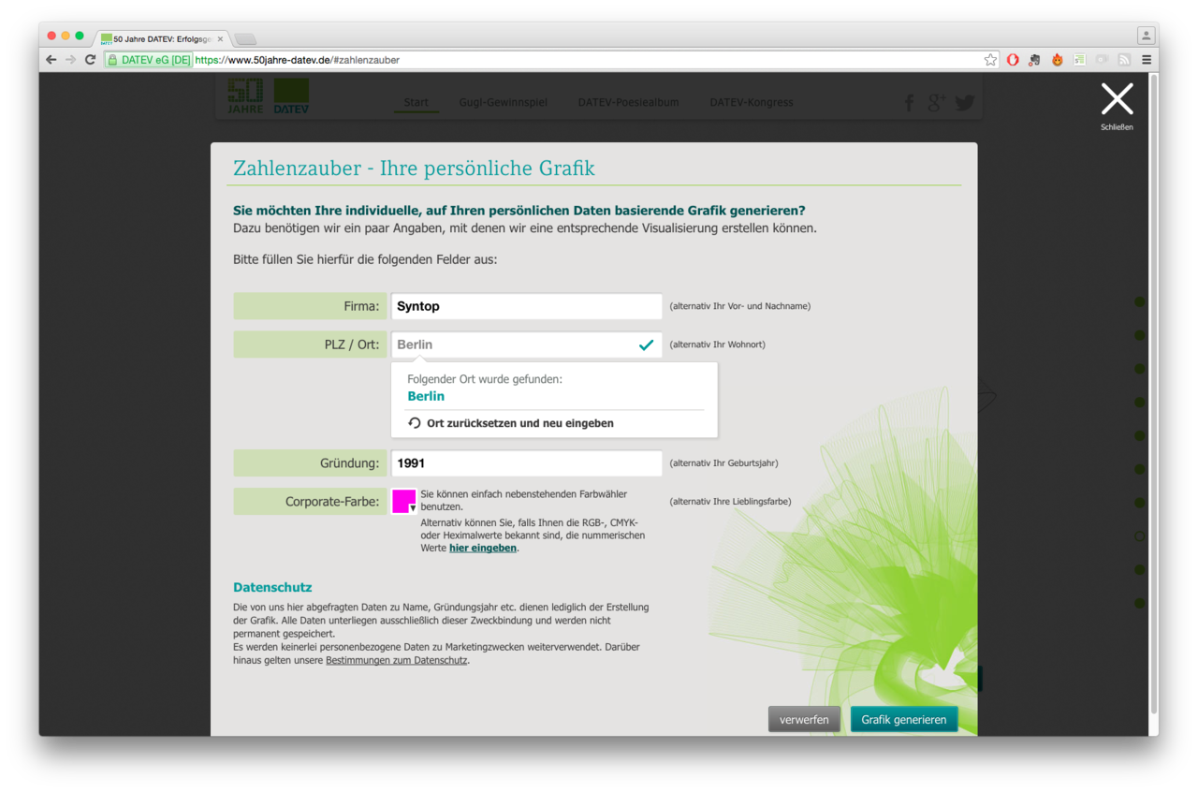
Task: Click the greyed-out camera extension icon
Action: click(1102, 60)
